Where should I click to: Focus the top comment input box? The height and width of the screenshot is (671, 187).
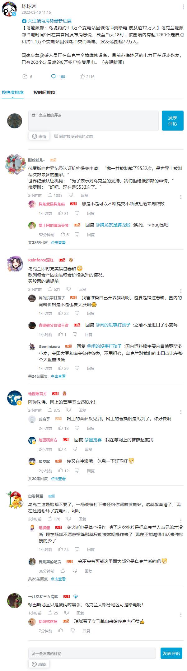93,121
